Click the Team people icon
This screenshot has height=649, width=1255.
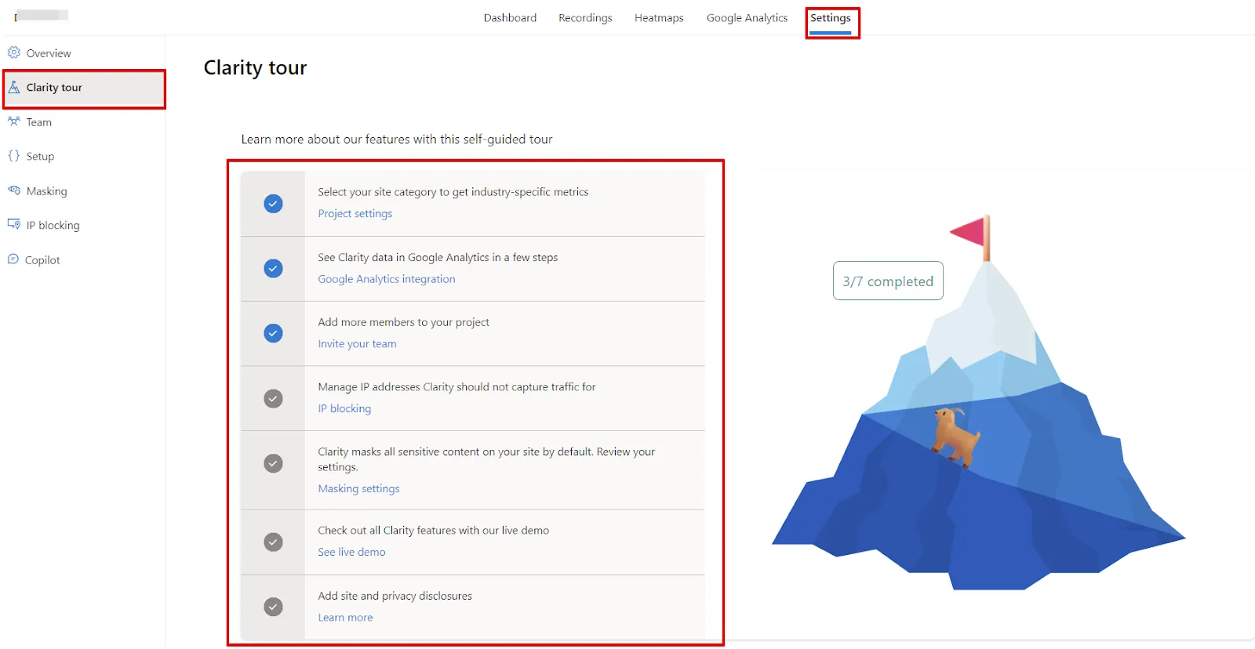pyautogui.click(x=14, y=121)
